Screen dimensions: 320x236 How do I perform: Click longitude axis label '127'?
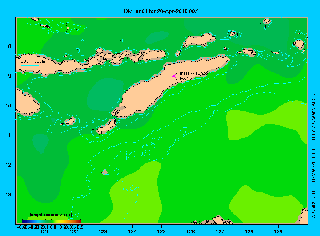220,232
